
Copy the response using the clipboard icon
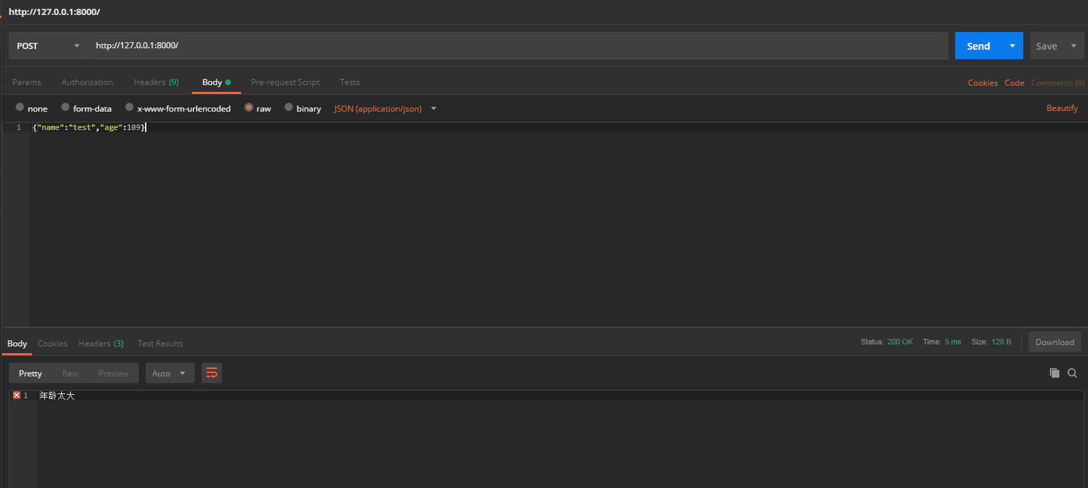pyautogui.click(x=1055, y=373)
